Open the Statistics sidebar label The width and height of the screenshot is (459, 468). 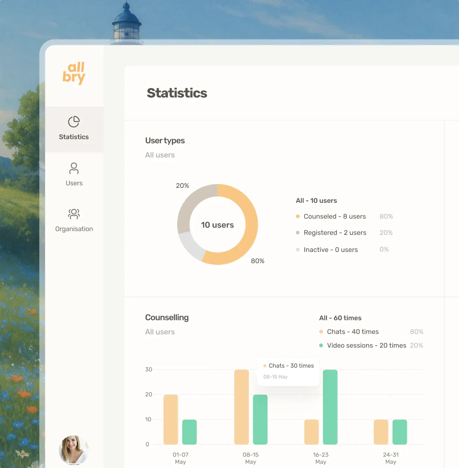(x=74, y=137)
